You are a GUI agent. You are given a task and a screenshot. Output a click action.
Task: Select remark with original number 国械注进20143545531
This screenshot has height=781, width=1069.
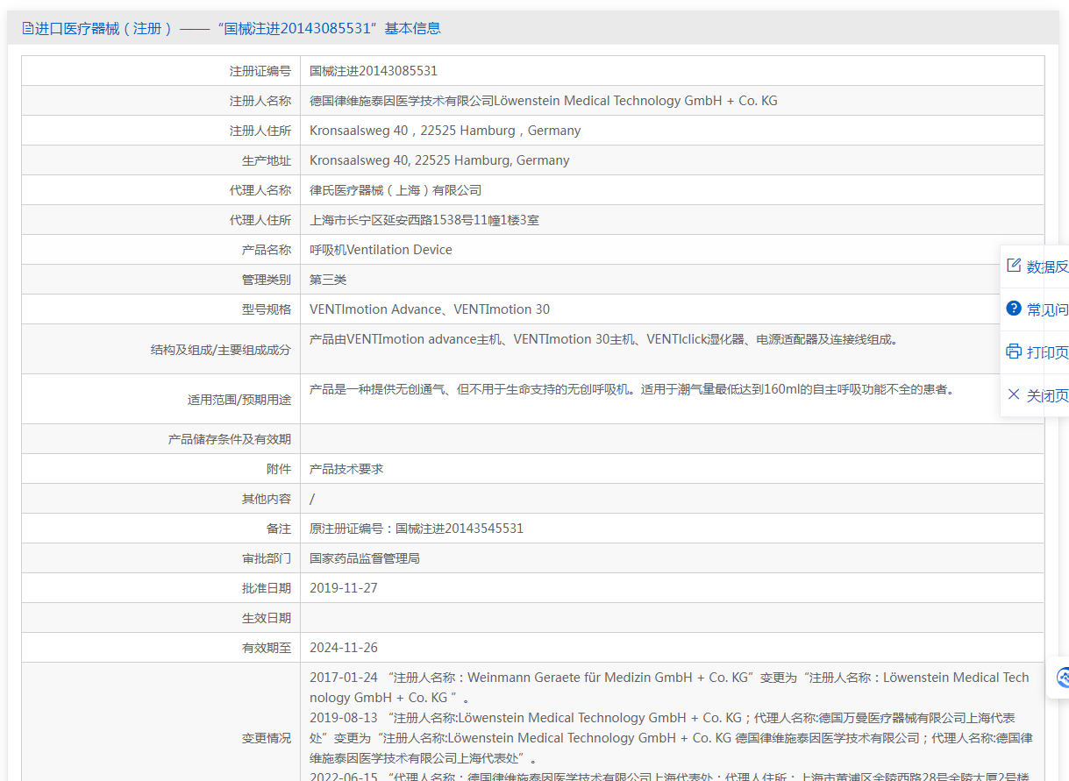417,529
